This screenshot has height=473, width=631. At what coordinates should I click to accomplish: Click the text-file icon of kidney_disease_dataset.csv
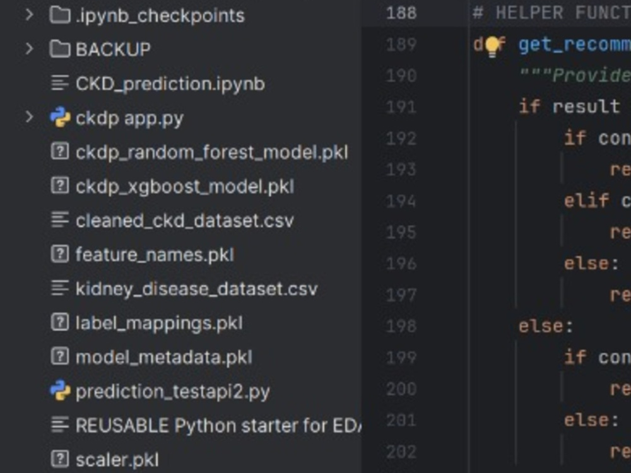click(x=60, y=288)
